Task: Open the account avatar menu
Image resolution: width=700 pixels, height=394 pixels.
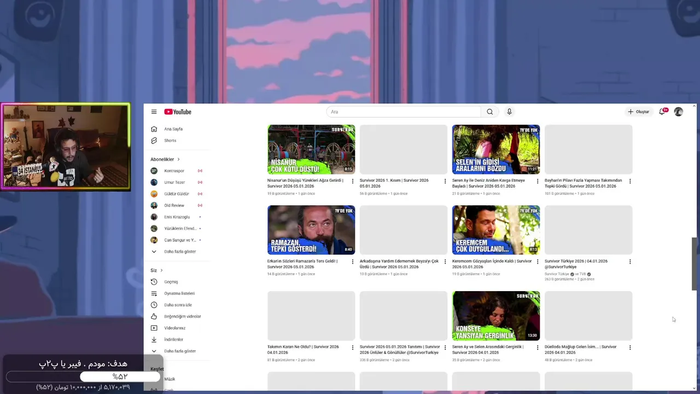Action: (x=679, y=112)
